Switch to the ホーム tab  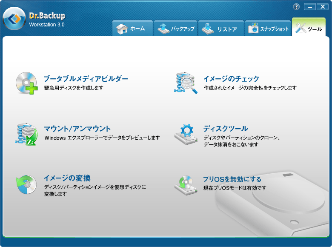point(132,28)
